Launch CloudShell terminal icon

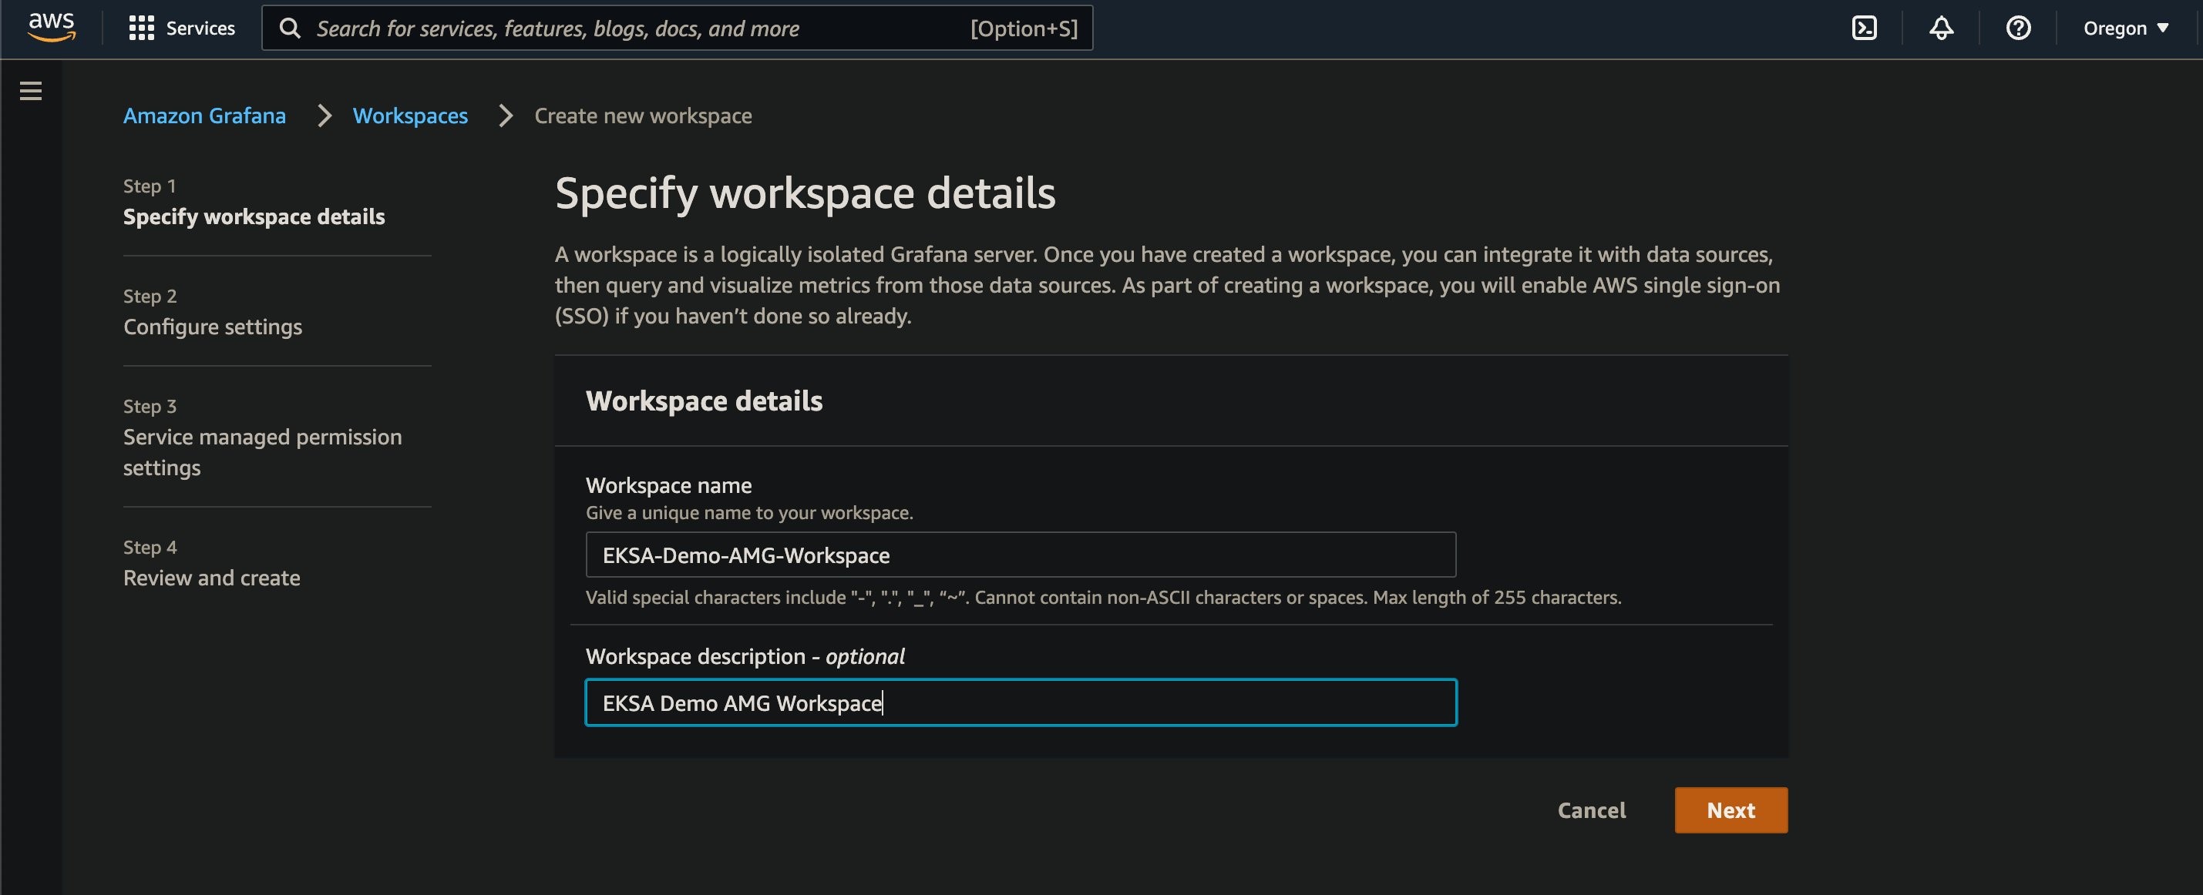click(1864, 28)
